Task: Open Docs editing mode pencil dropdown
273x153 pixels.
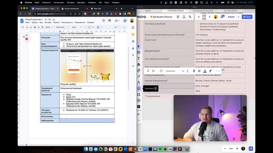Action: click(116, 27)
